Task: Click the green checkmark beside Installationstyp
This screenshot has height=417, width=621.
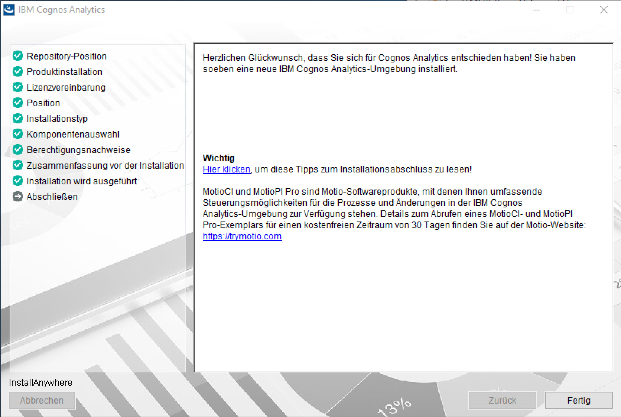Action: tap(18, 119)
